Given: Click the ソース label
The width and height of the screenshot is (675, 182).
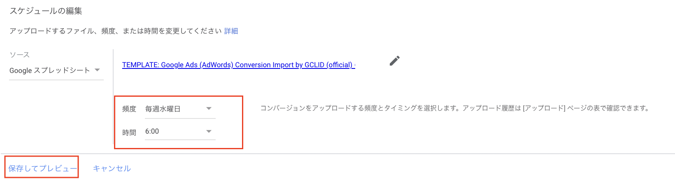Looking at the screenshot, I should pyautogui.click(x=20, y=55).
